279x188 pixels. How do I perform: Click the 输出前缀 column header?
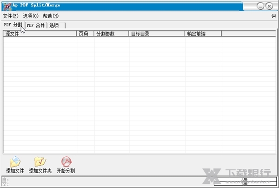(x=203, y=34)
